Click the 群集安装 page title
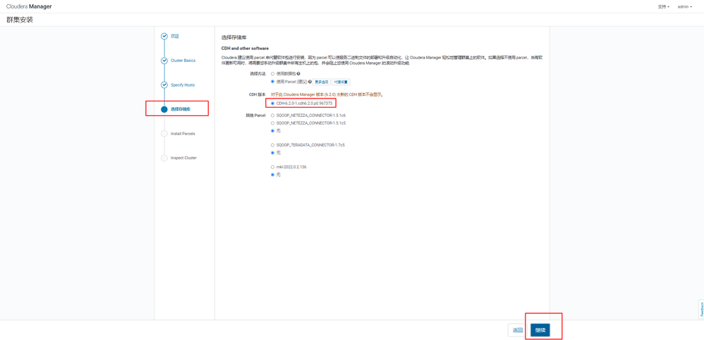 click(x=20, y=20)
